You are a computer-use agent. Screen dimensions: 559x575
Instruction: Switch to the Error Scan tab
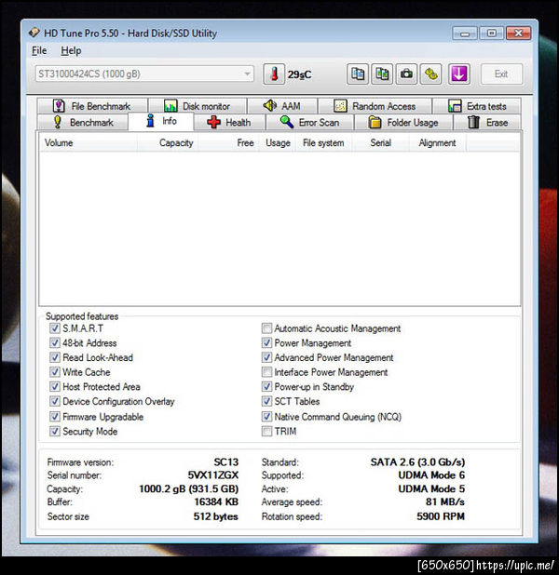(309, 122)
